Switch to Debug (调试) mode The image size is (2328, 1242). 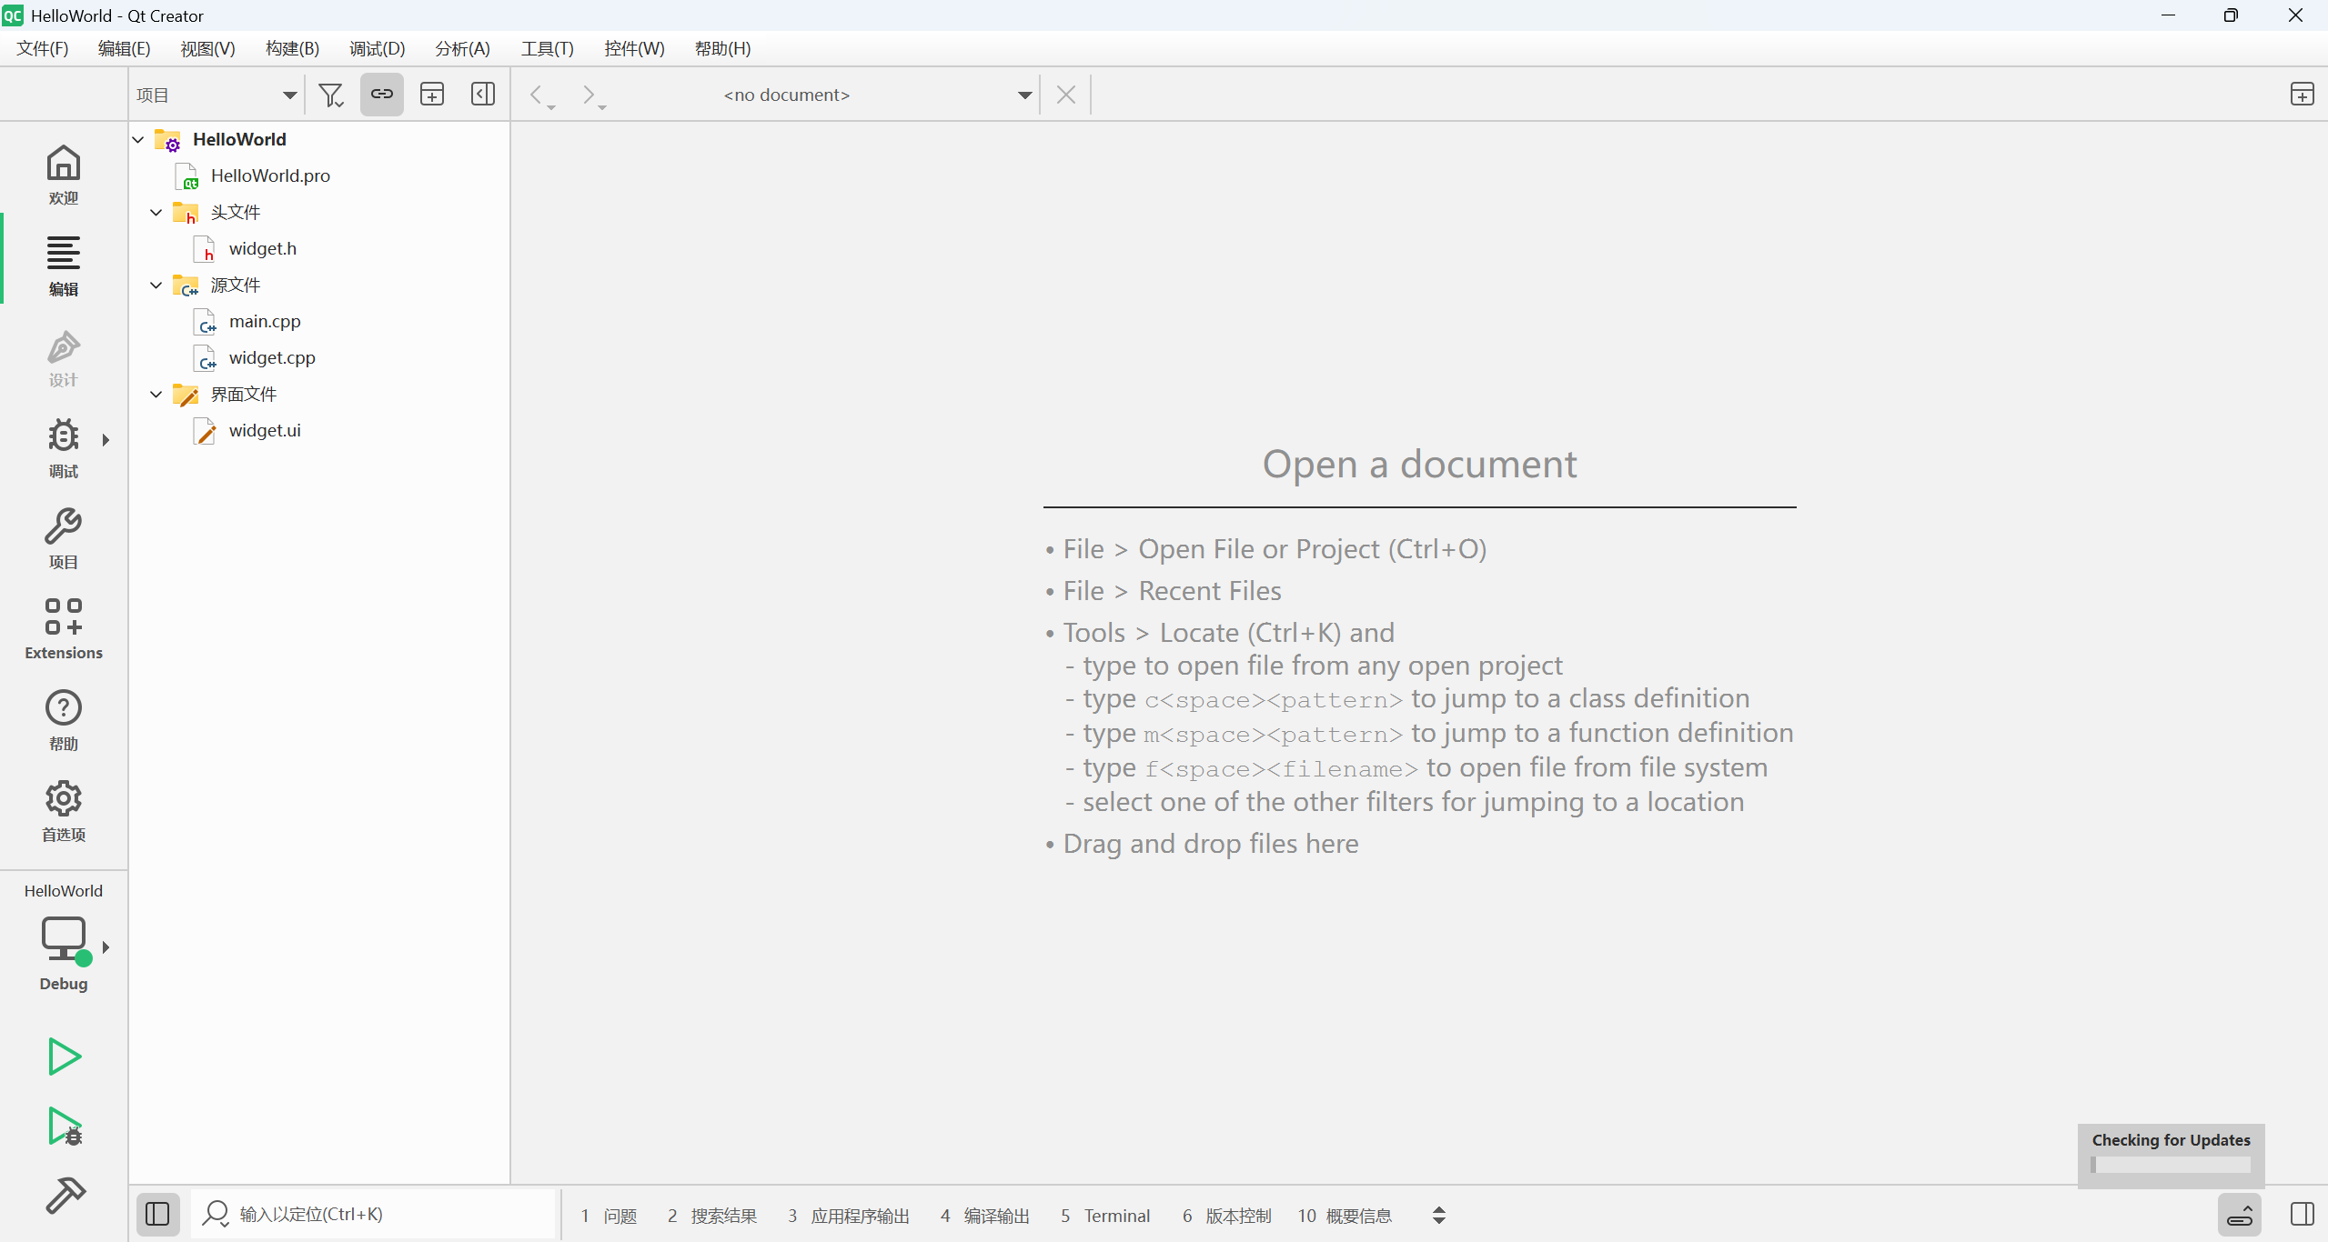(x=63, y=448)
